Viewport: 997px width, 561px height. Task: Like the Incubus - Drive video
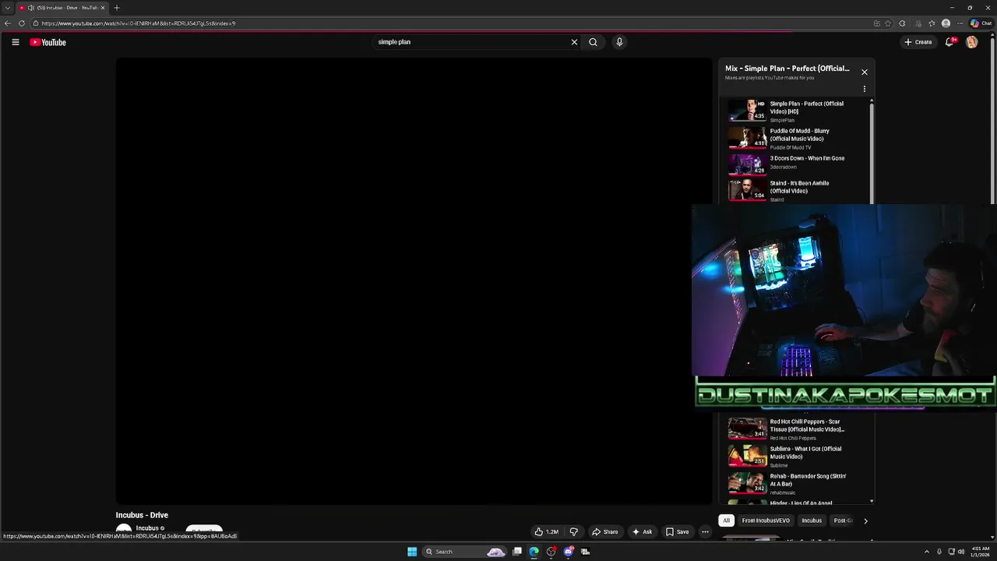[x=546, y=531]
